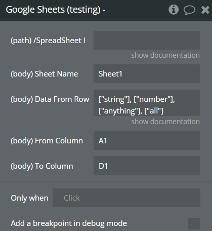Click the (body) From Column label
Screen dimensions: 212x231
[47, 141]
